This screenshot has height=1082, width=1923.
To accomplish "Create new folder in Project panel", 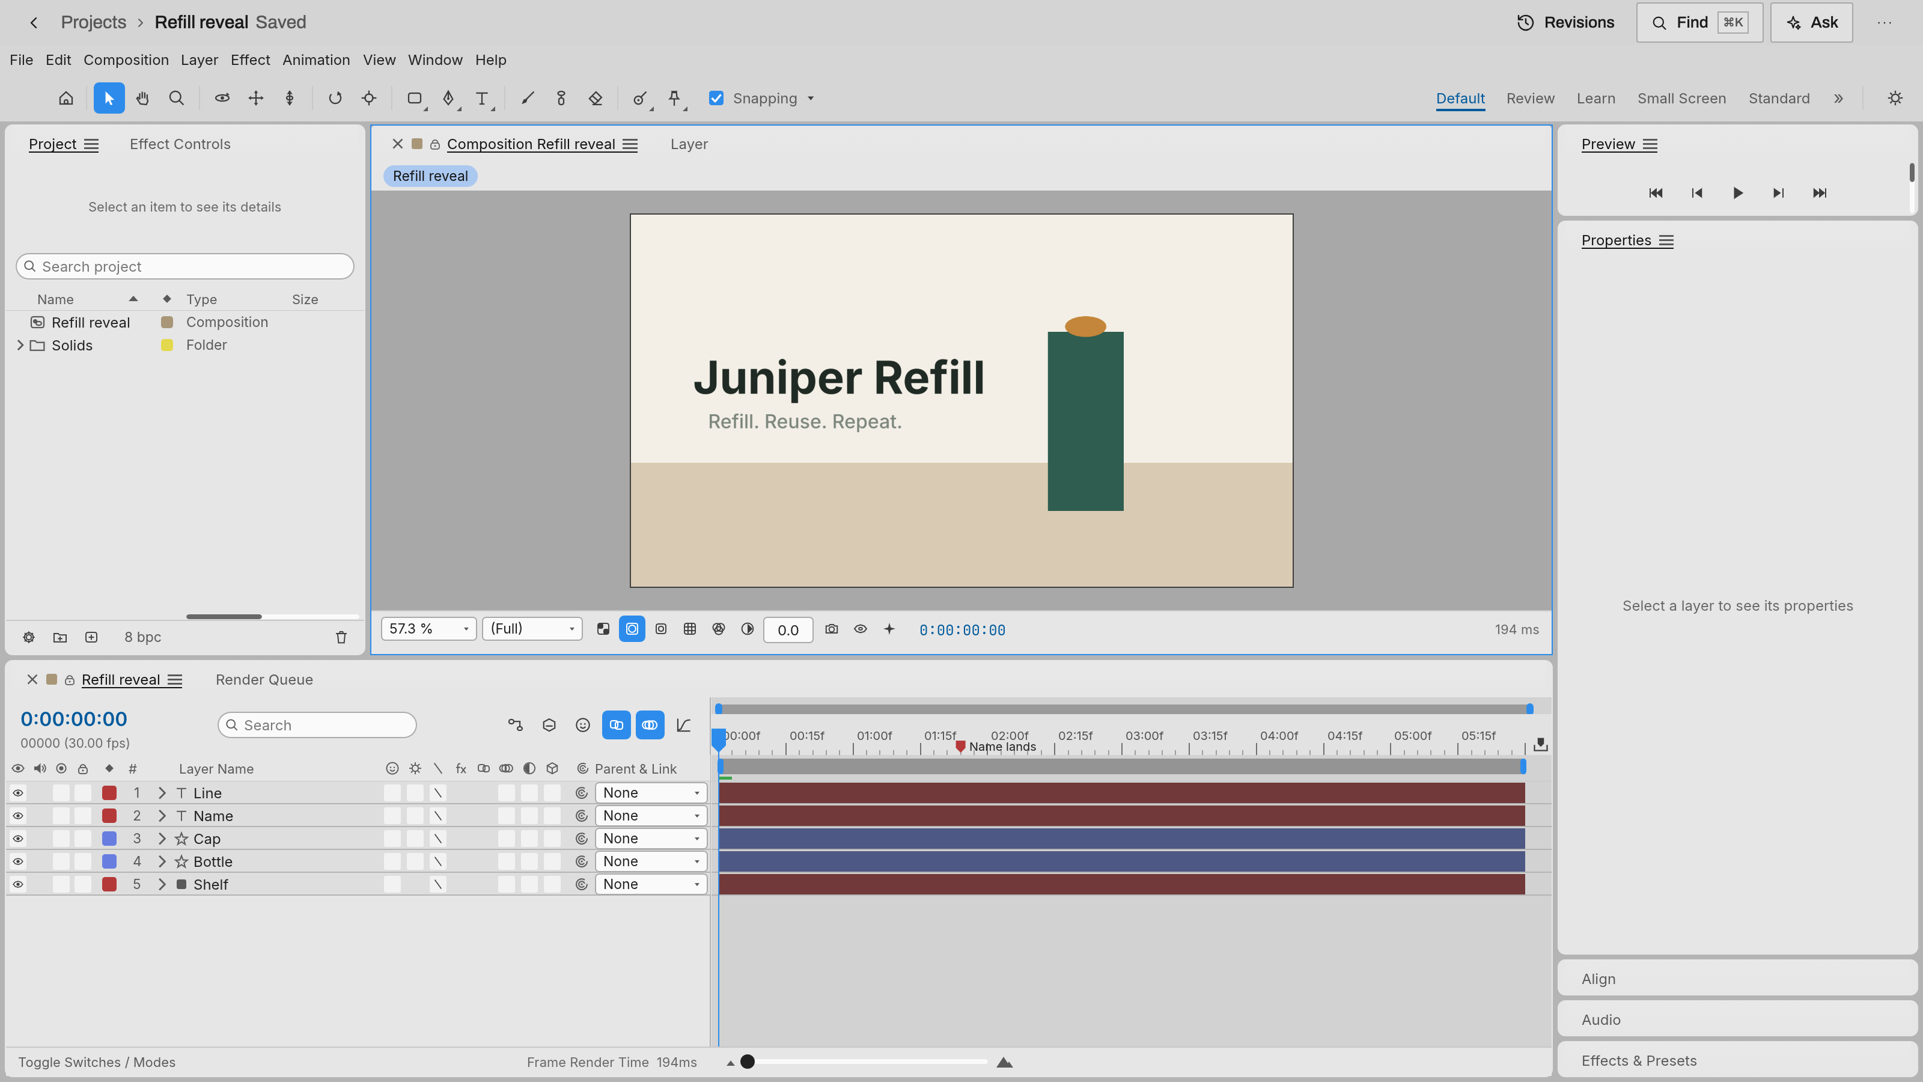I will tap(59, 637).
